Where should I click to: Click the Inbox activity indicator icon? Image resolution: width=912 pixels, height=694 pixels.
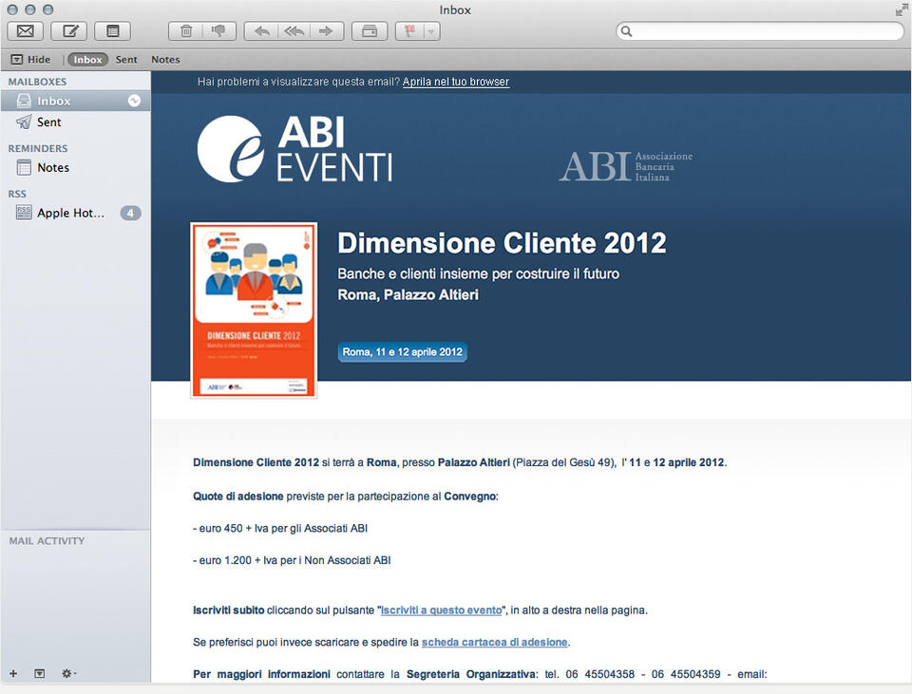134,102
